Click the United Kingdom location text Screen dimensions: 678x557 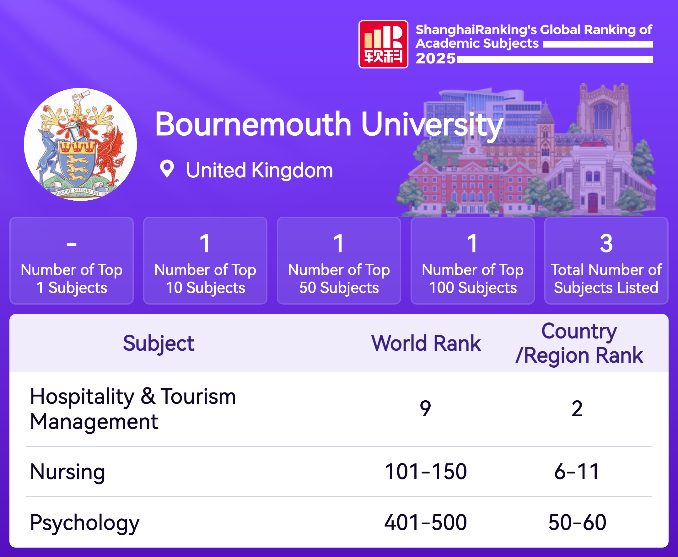(x=259, y=170)
